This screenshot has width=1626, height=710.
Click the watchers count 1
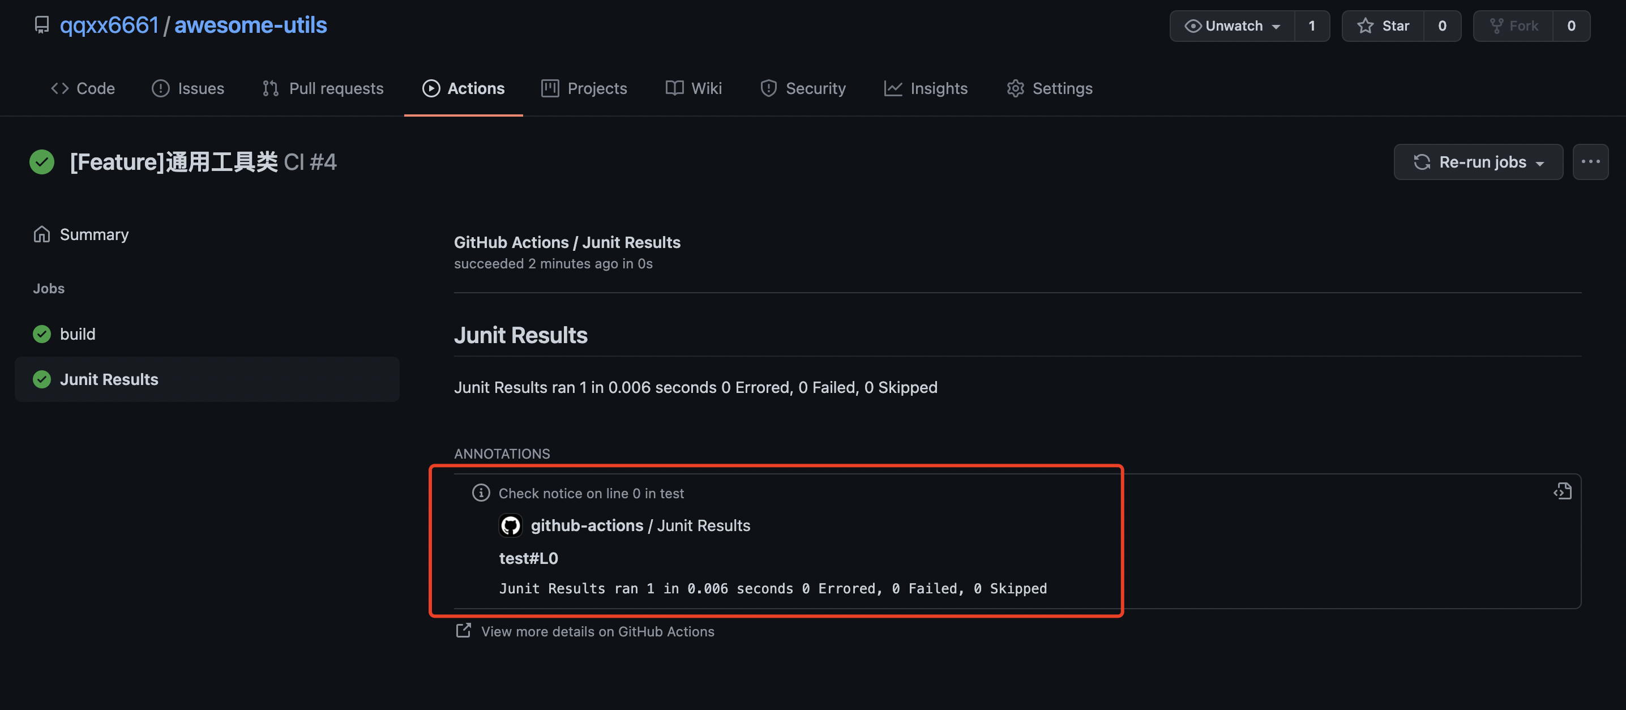pos(1312,26)
